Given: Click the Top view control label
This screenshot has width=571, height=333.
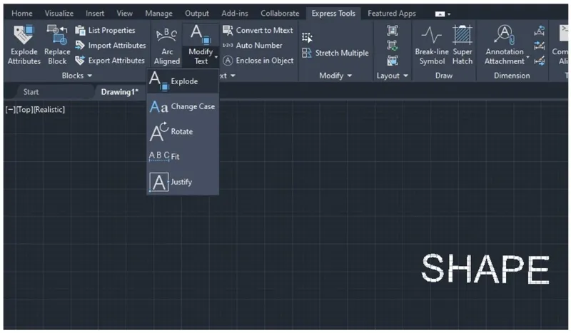Looking at the screenshot, I should click(x=24, y=110).
